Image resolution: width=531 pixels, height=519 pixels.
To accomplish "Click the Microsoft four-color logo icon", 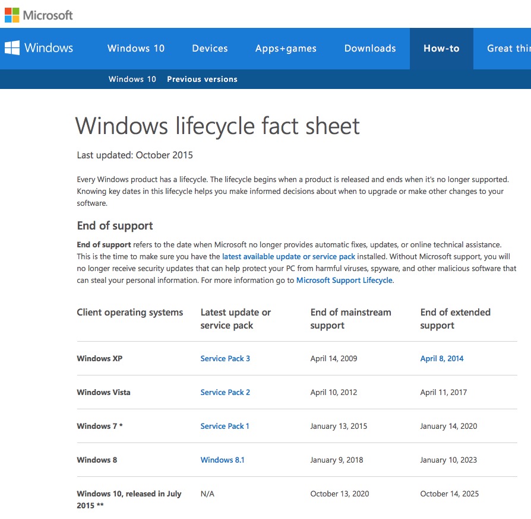I will point(12,15).
